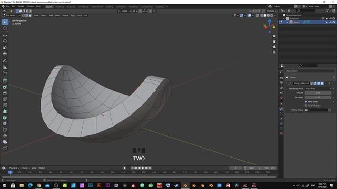
Task: Toggle the Face Influence checkbox
Action: click(x=306, y=106)
